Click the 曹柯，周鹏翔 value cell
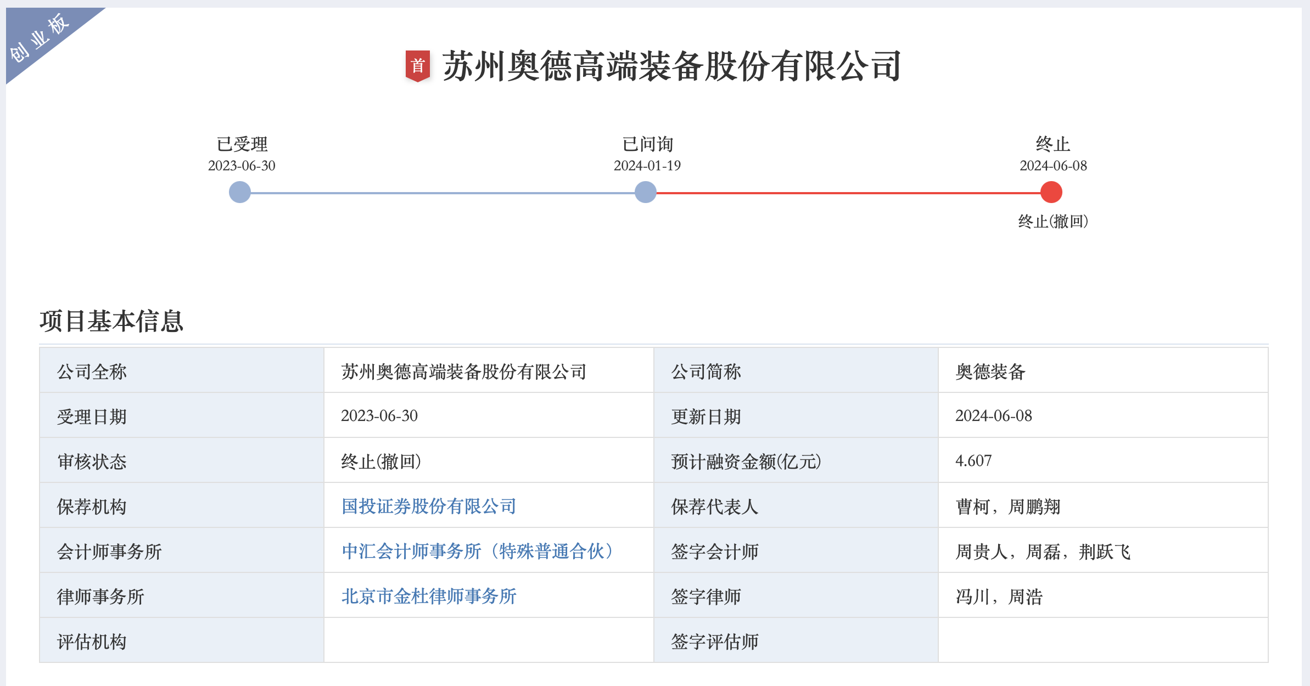This screenshot has width=1310, height=686. (1103, 505)
